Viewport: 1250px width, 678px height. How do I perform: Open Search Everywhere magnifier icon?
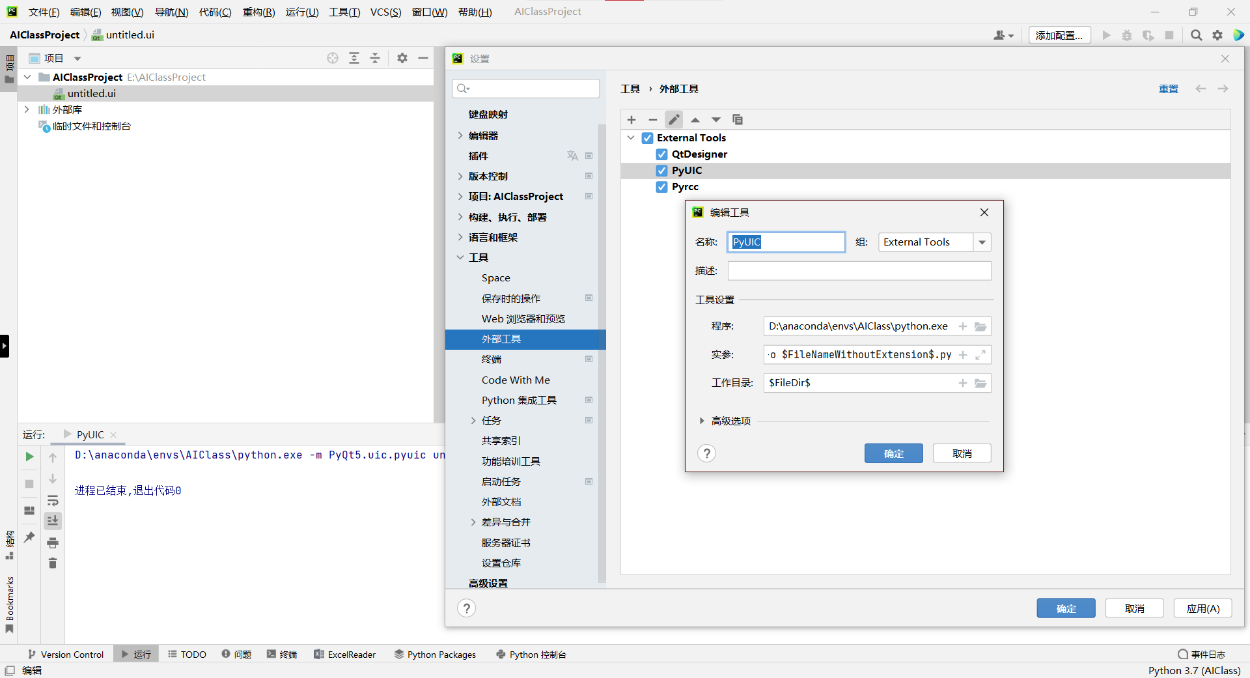(x=1197, y=35)
